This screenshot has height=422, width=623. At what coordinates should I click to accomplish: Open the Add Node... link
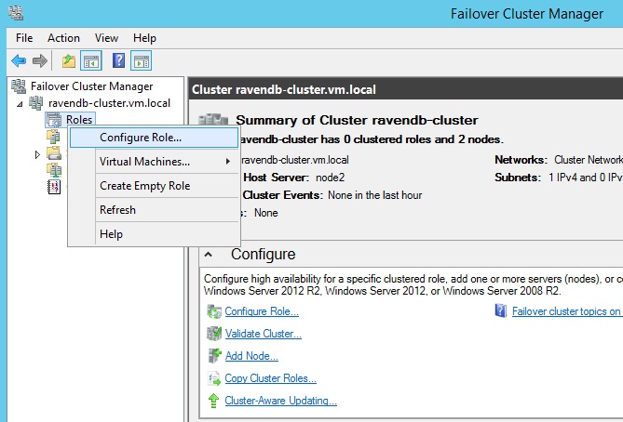click(251, 356)
